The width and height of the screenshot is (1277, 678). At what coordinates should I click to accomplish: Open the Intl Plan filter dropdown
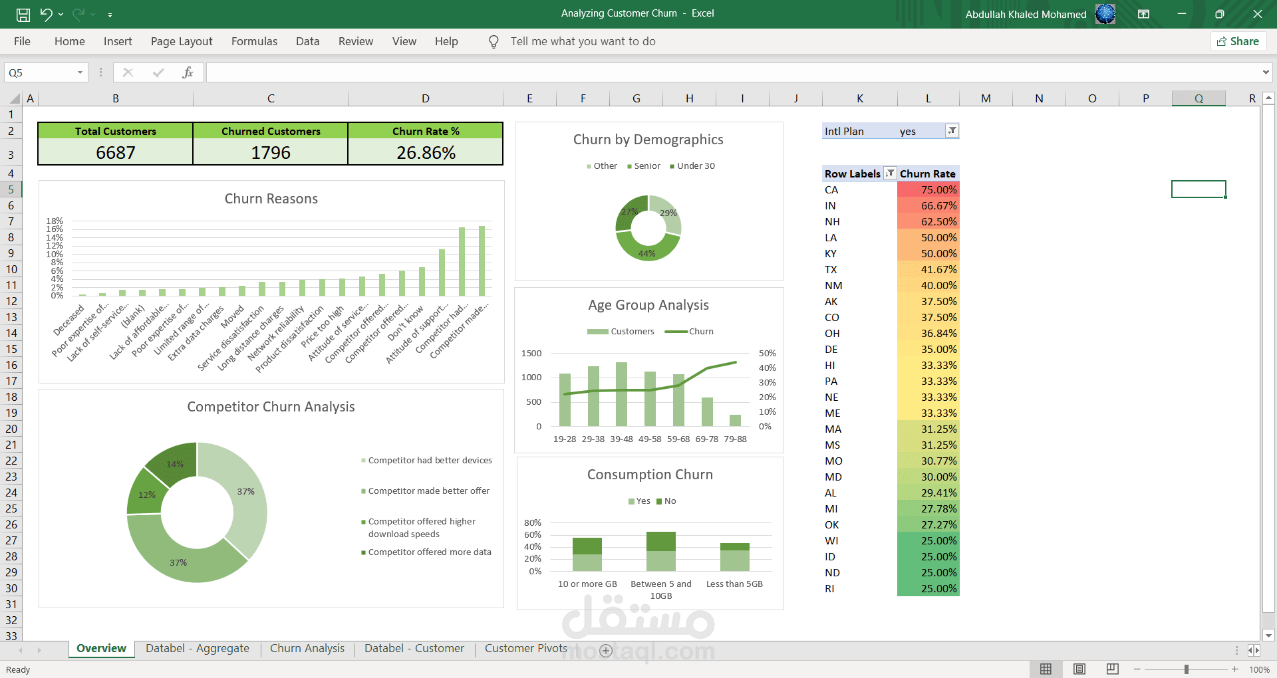point(952,131)
